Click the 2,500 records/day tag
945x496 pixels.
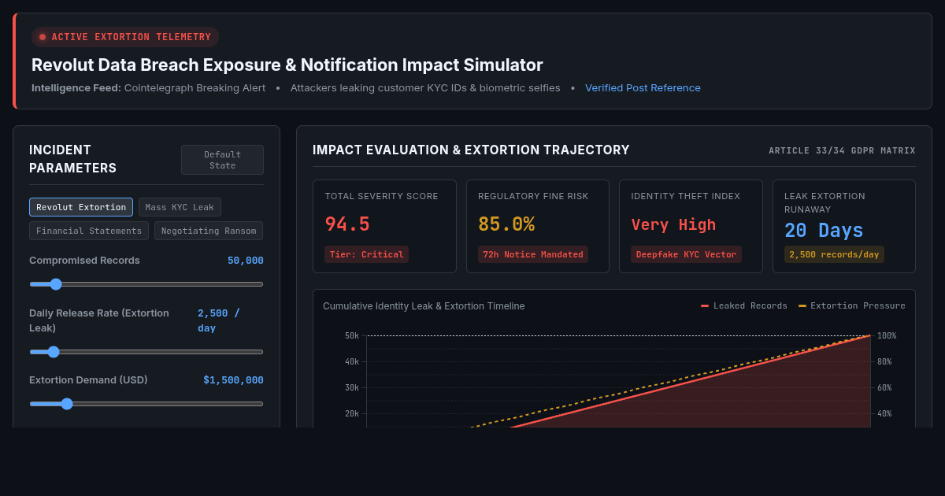point(834,254)
